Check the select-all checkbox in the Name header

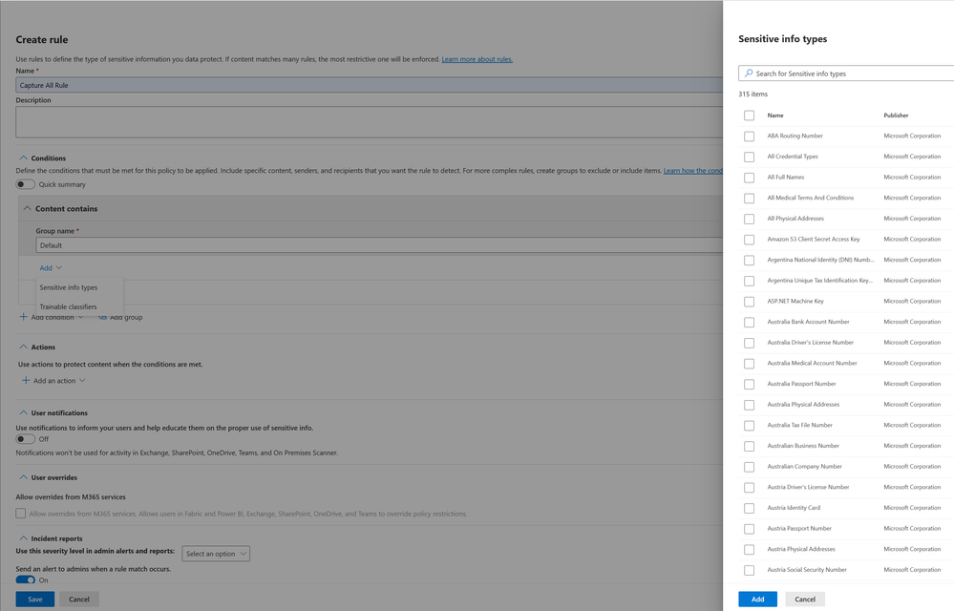tap(749, 116)
